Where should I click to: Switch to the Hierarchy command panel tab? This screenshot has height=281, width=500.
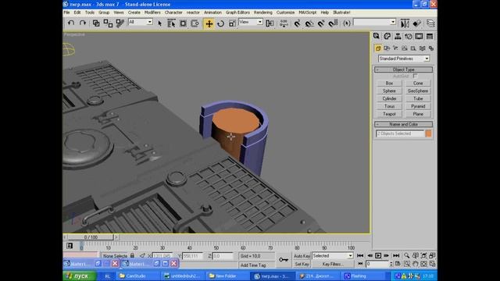(x=398, y=37)
